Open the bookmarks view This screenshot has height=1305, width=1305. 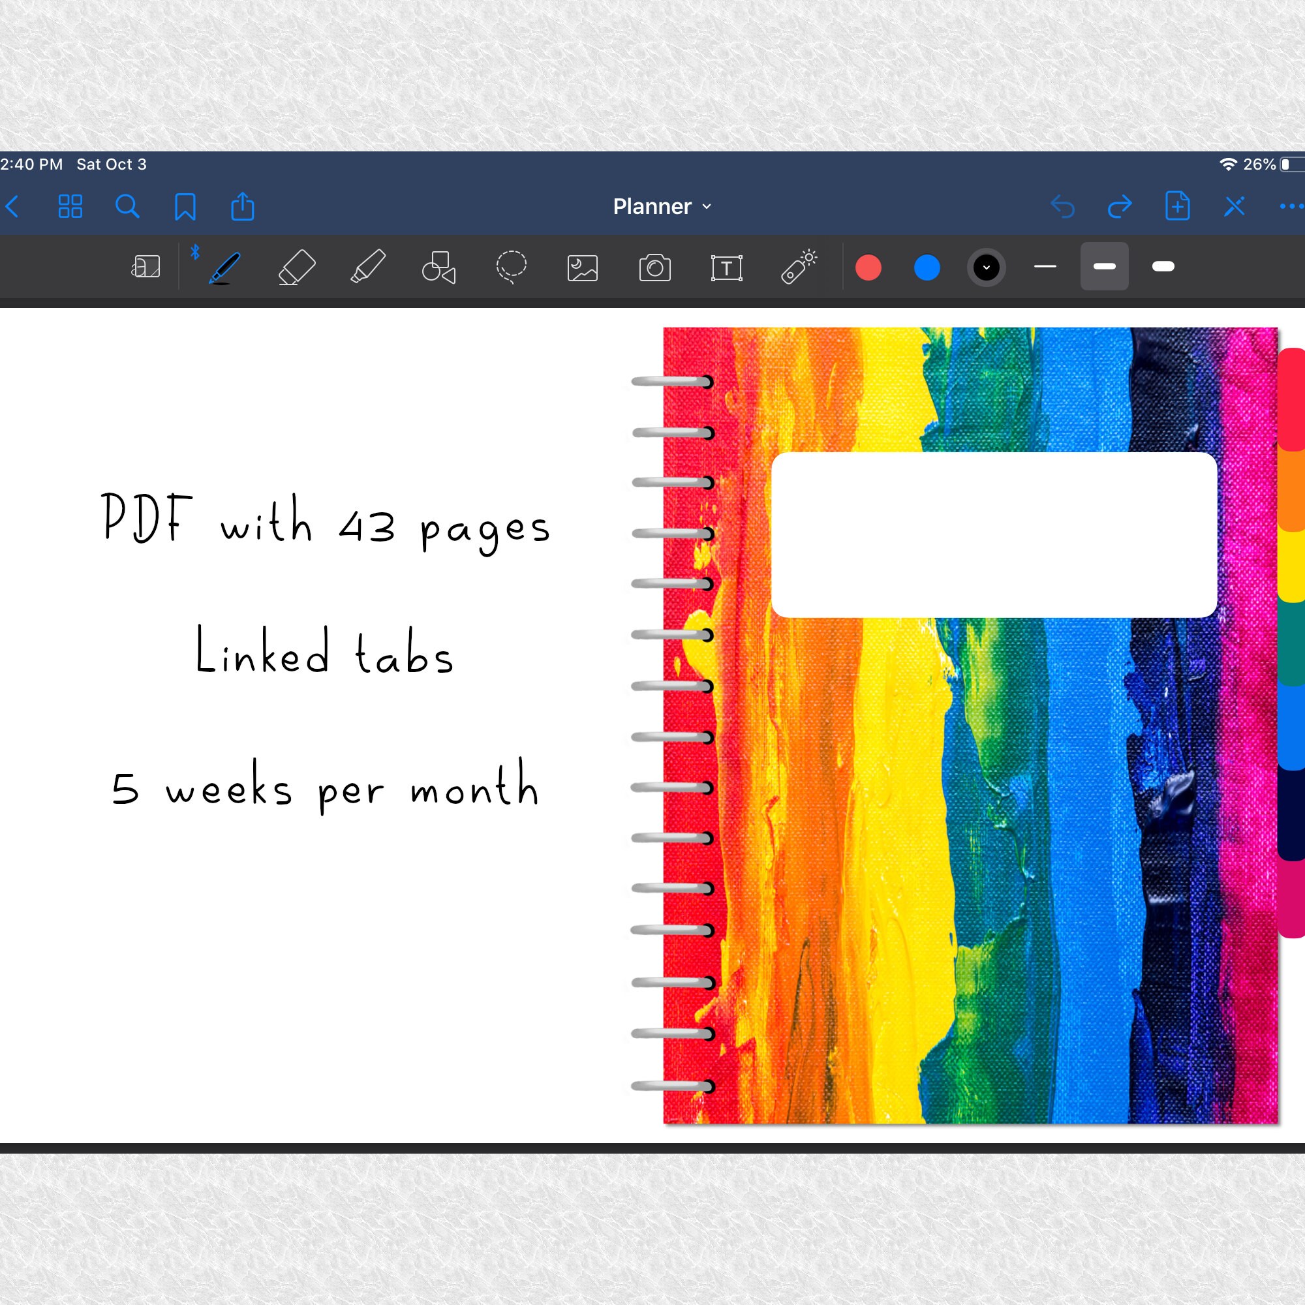[x=185, y=207]
